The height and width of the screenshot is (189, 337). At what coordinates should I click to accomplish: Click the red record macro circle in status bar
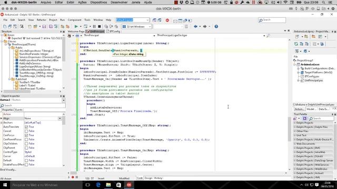click(73, 177)
